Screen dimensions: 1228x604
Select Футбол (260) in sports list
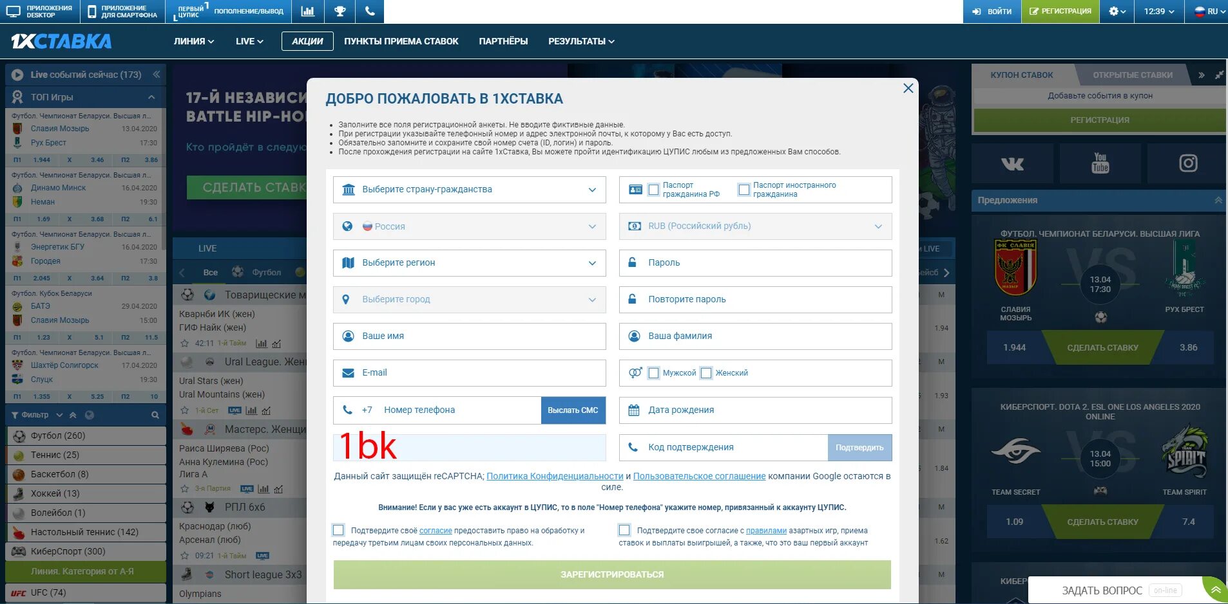click(x=86, y=435)
